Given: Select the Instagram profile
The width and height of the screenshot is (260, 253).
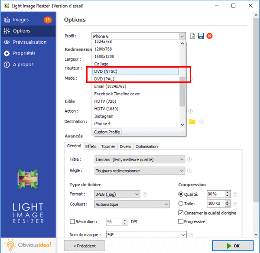Looking at the screenshot, I should 136,117.
